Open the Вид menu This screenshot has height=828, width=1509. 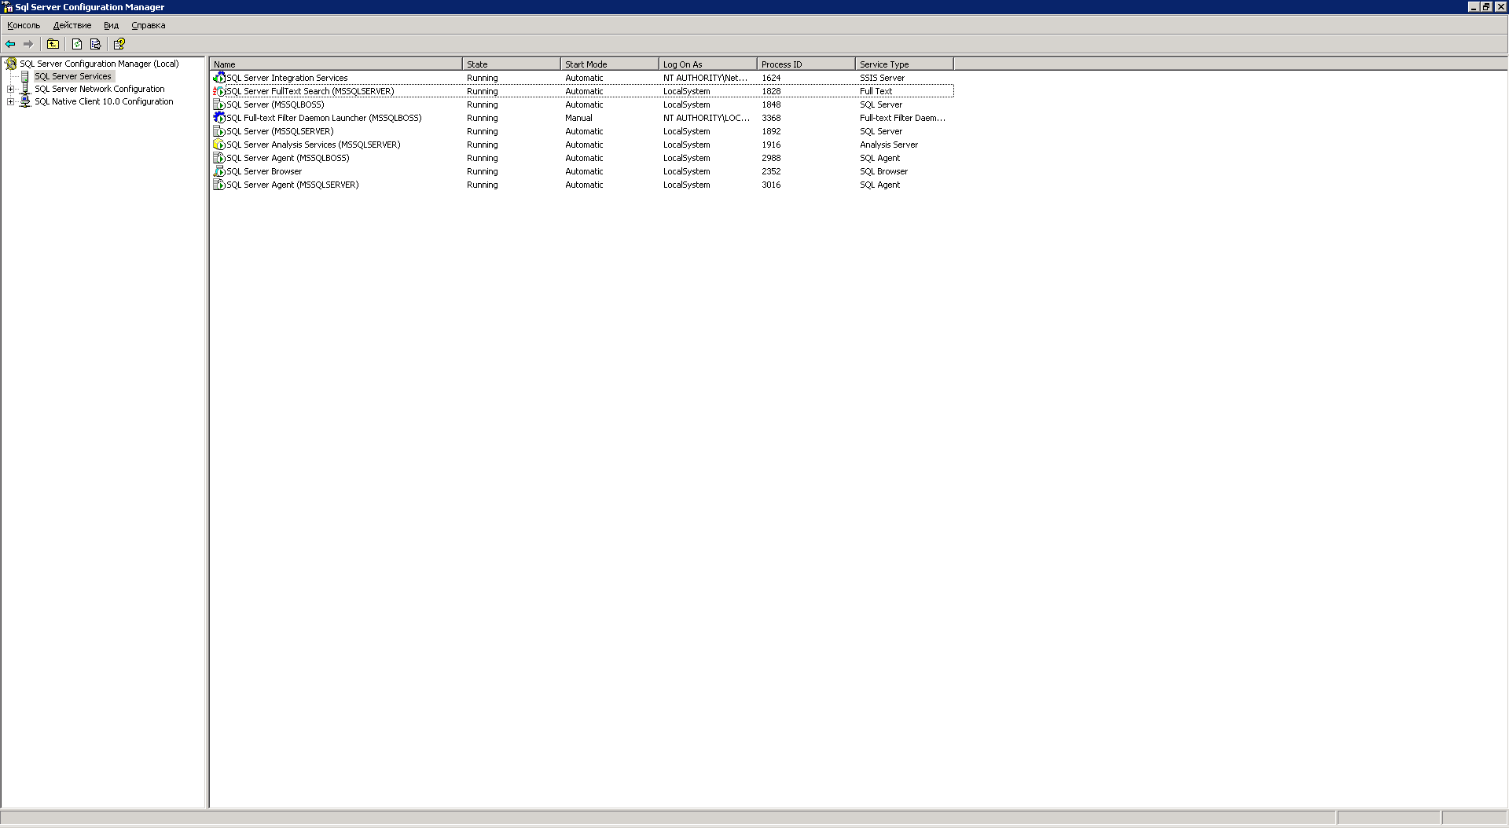point(112,25)
